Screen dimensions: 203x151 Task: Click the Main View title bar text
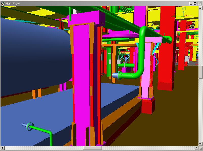click(x=13, y=4)
